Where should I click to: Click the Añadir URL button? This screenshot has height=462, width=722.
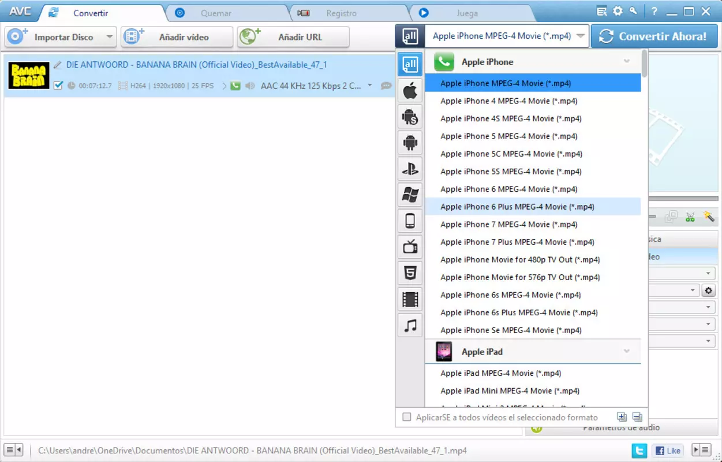(293, 38)
